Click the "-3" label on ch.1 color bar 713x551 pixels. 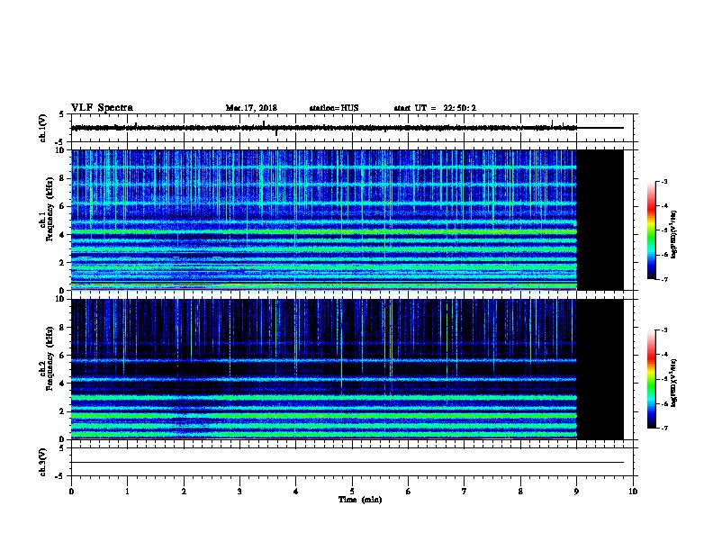click(x=663, y=181)
